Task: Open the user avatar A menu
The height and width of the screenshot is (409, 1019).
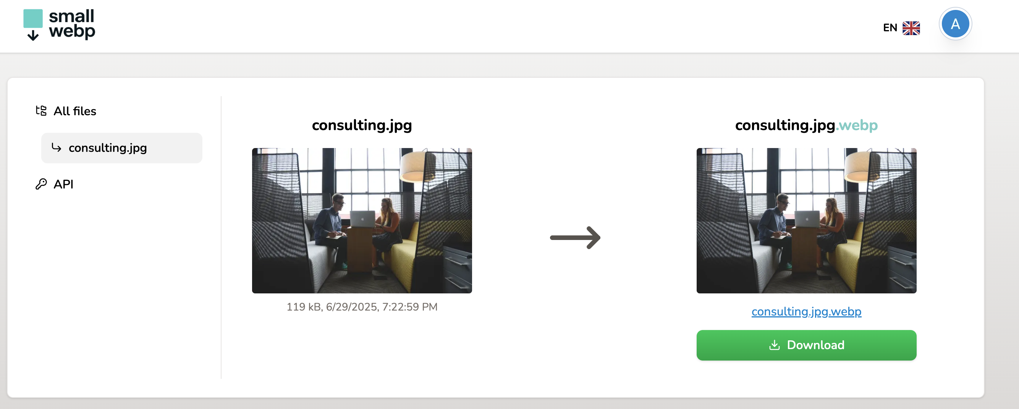Action: pyautogui.click(x=955, y=24)
